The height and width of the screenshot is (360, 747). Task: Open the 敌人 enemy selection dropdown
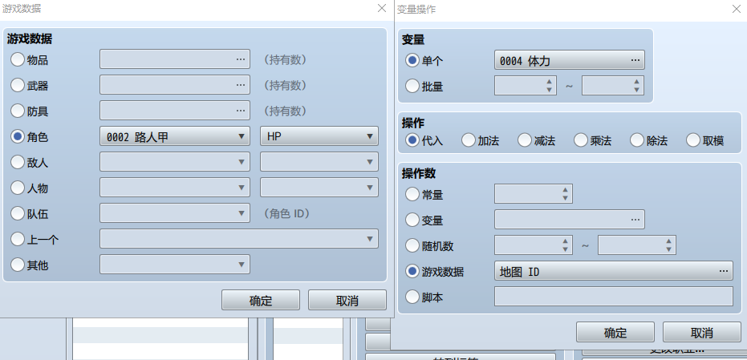(x=175, y=162)
